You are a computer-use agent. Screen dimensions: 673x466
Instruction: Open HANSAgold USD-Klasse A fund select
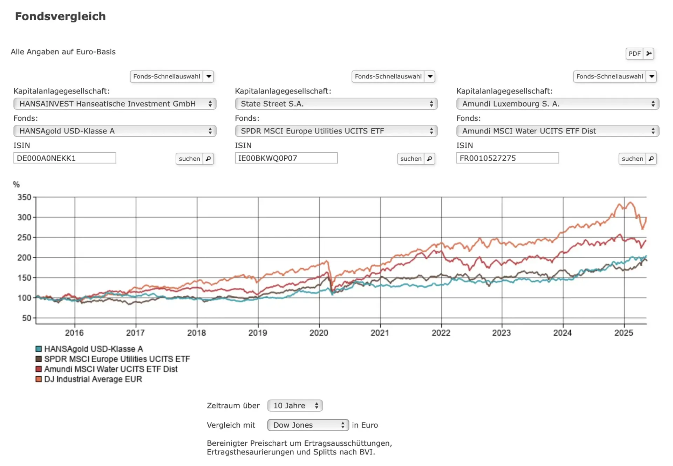pyautogui.click(x=115, y=131)
